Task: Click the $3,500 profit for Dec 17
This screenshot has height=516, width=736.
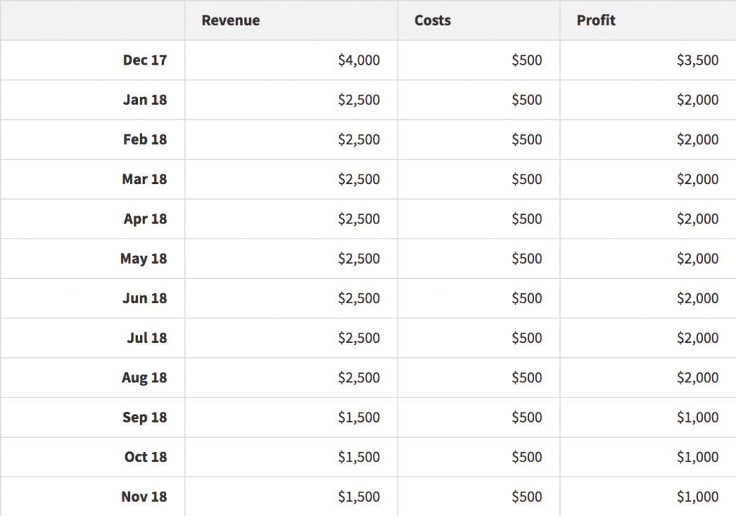Action: click(x=697, y=60)
